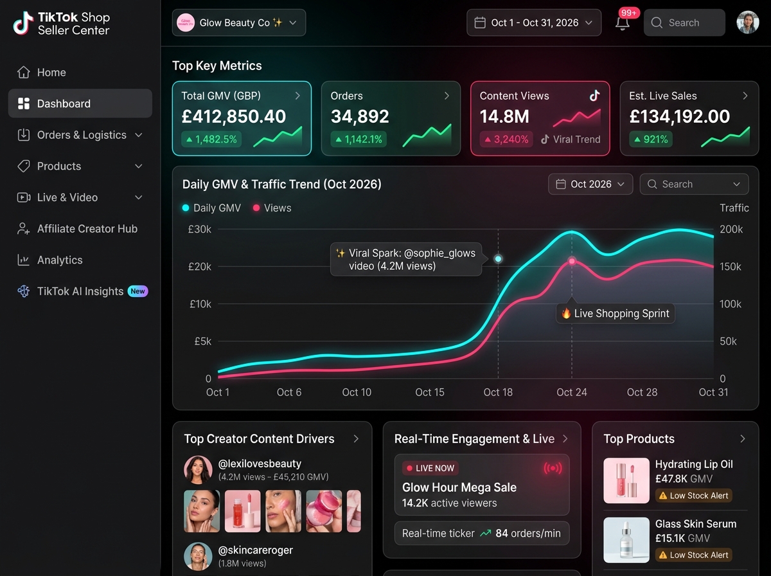Open Est. Live Sales details arrow
Viewport: 771px width, 576px height.
(x=745, y=96)
